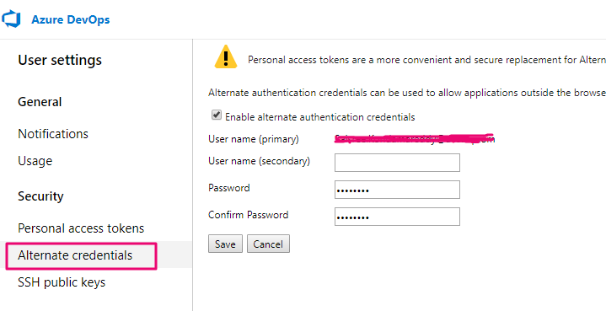Open Personal access tokens page
The width and height of the screenshot is (606, 311).
click(x=81, y=228)
